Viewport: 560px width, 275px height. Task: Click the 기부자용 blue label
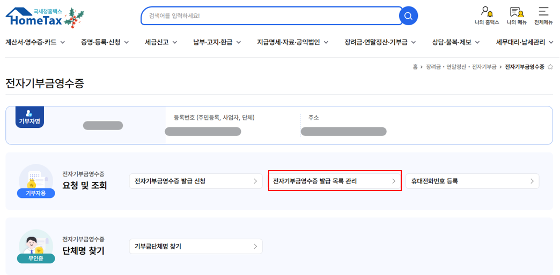click(x=36, y=194)
